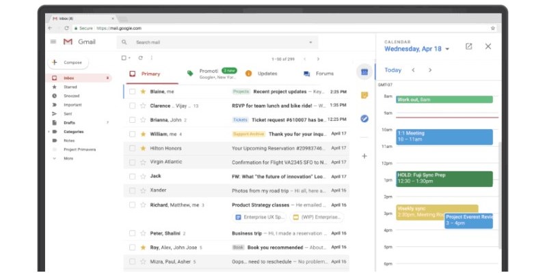Viewport: 547px width, 273px height.
Task: Click the Gmail logo
Action: pos(79,42)
